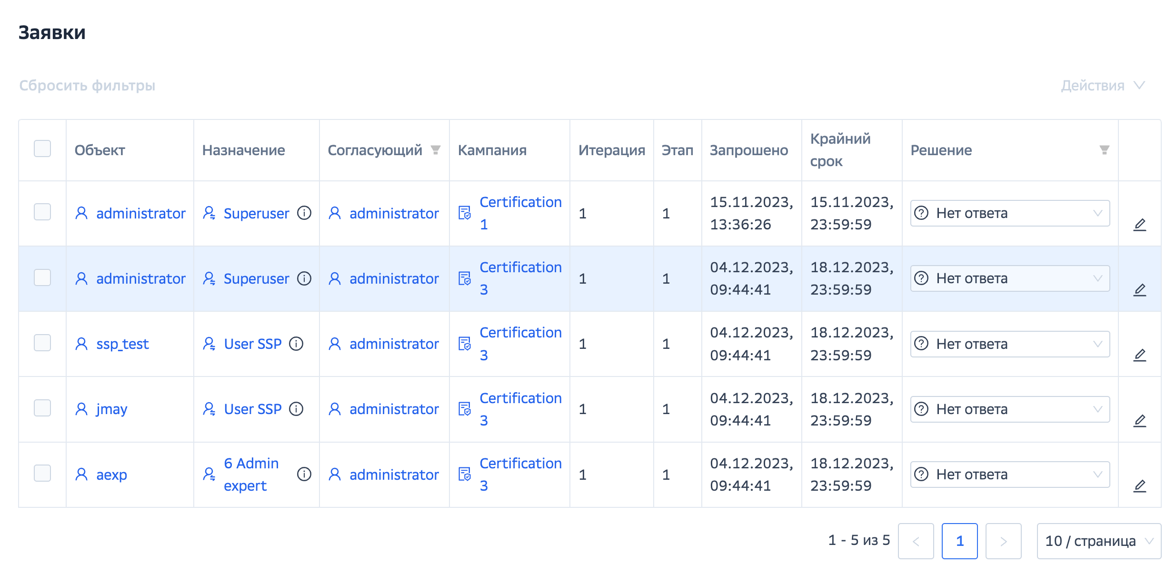Open decision dropdown in highlighted Superuser row
Image resolution: width=1176 pixels, height=574 pixels.
[x=1010, y=278]
